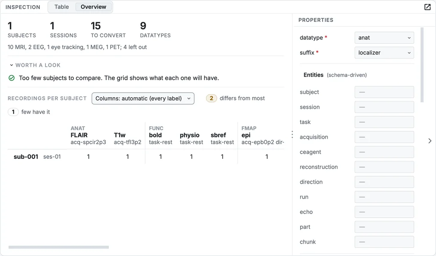Click the direction entity input field
Image resolution: width=436 pixels, height=256 pixels.
tap(384, 182)
